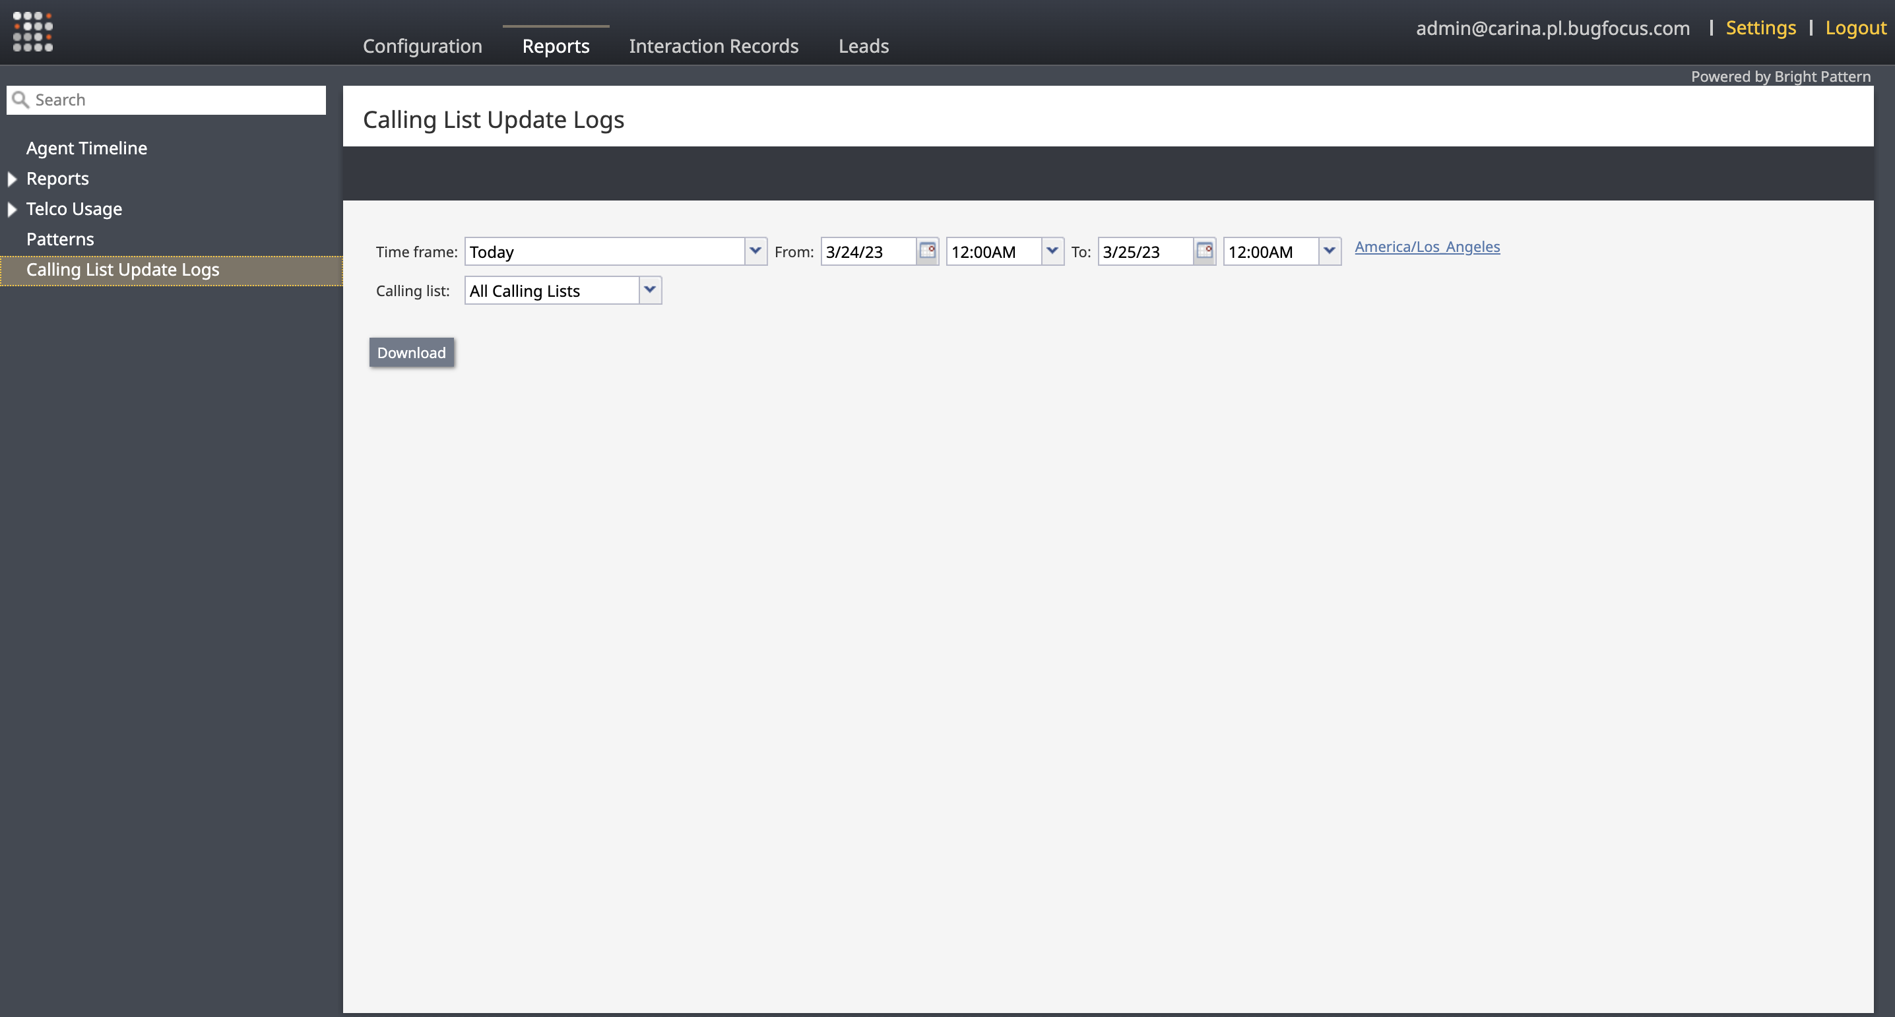
Task: Click the search magnifier icon
Action: pyautogui.click(x=20, y=100)
